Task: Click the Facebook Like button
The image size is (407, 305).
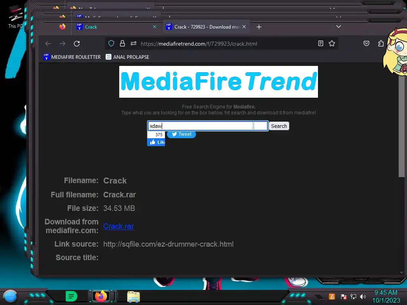Action: 156,142
